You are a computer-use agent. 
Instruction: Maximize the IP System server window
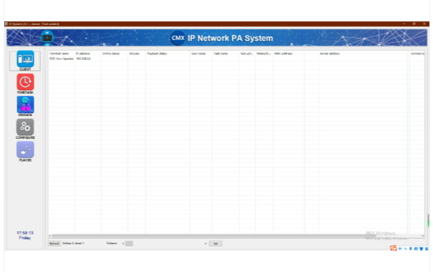coord(414,24)
